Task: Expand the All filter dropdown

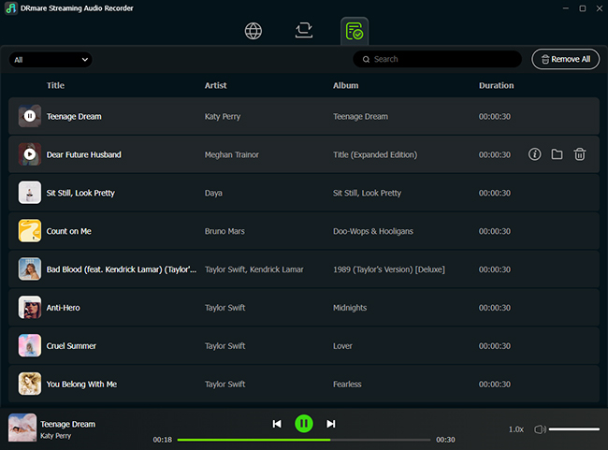Action: (x=51, y=60)
